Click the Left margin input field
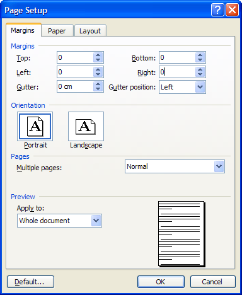The width and height of the screenshot is (242, 295). click(75, 72)
